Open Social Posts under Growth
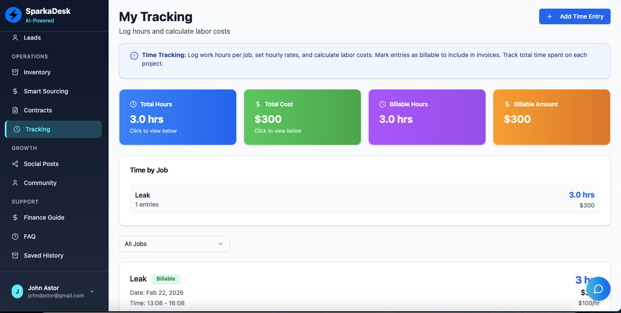Screen dimensions: 621x313 [x=53, y=164]
